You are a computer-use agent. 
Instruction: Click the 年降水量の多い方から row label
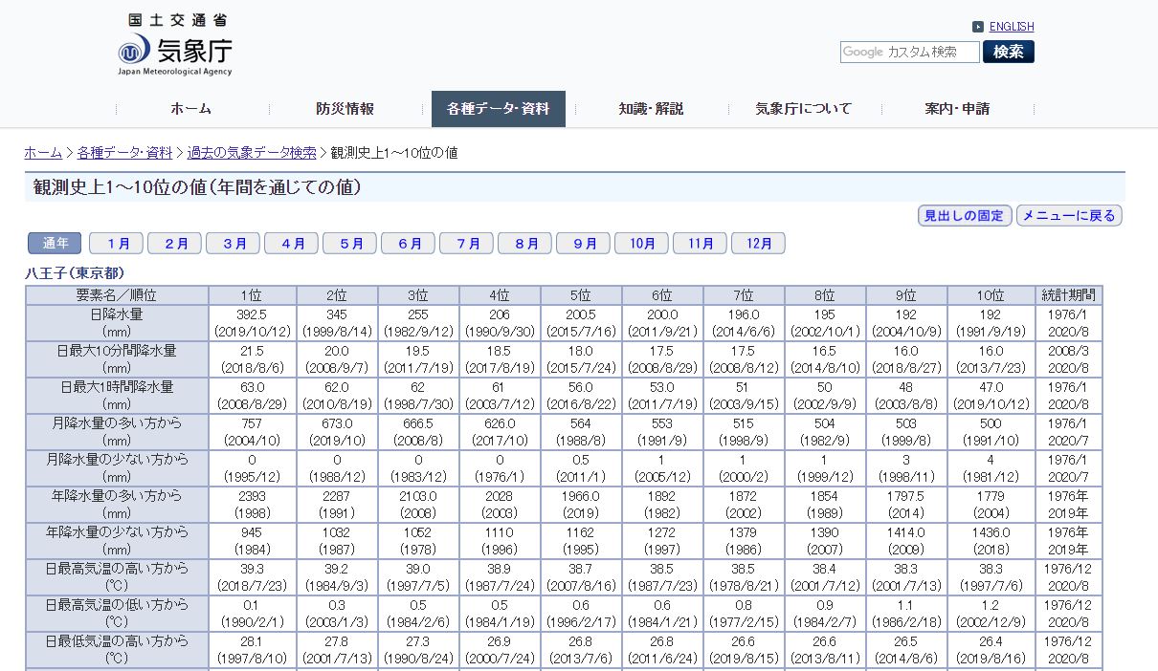(x=117, y=505)
